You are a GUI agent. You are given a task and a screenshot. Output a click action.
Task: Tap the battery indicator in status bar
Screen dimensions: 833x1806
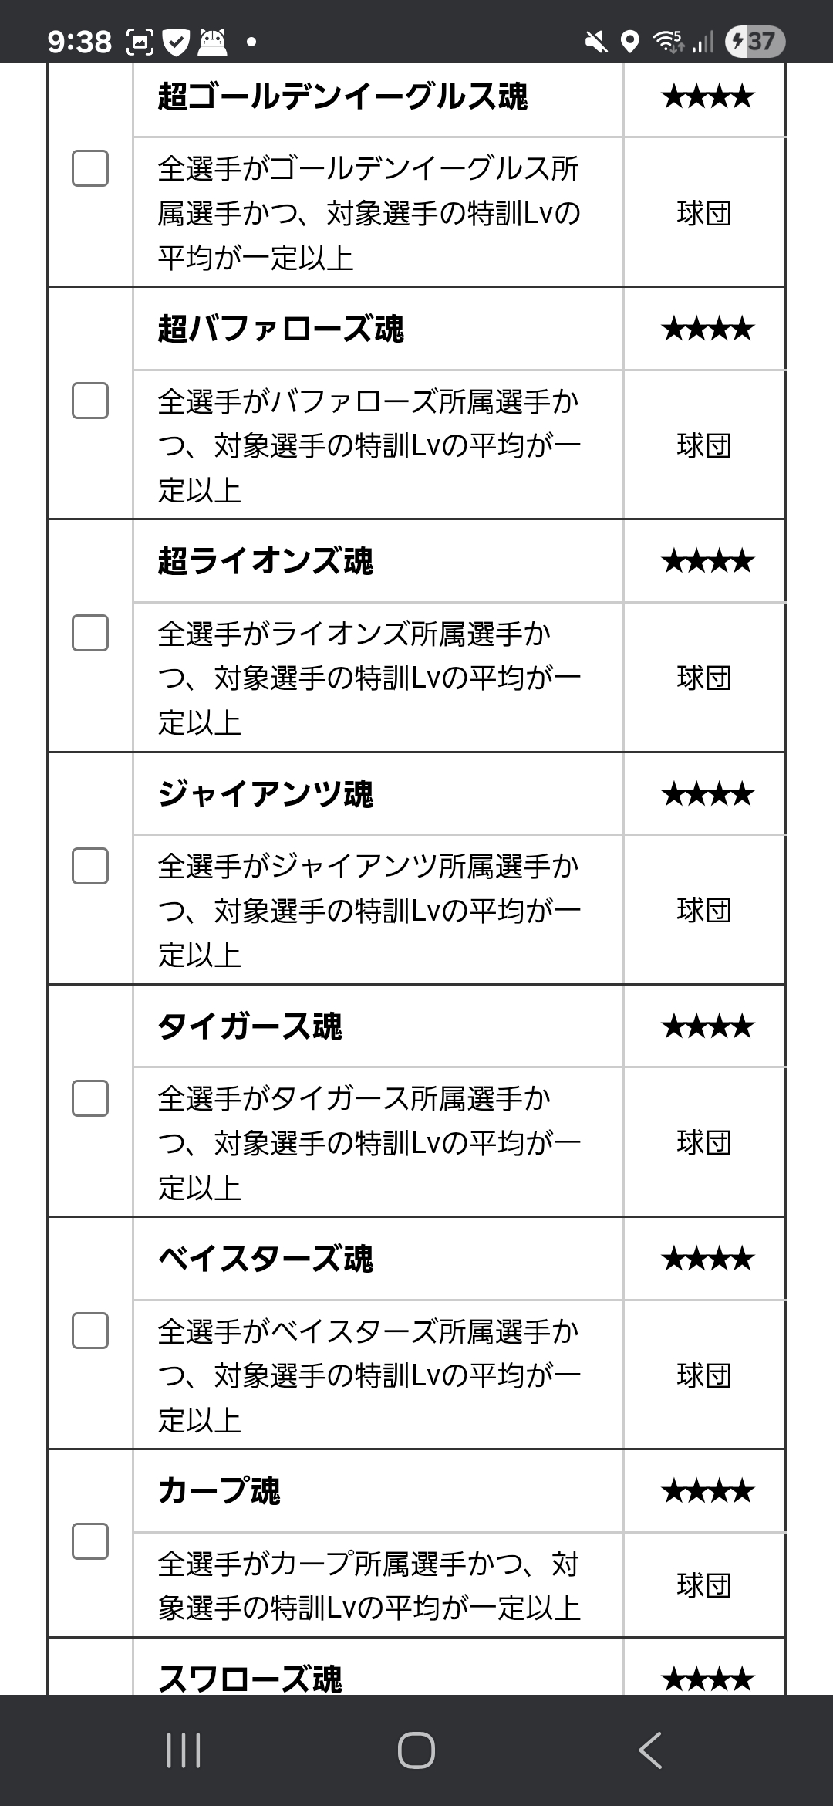click(x=755, y=41)
